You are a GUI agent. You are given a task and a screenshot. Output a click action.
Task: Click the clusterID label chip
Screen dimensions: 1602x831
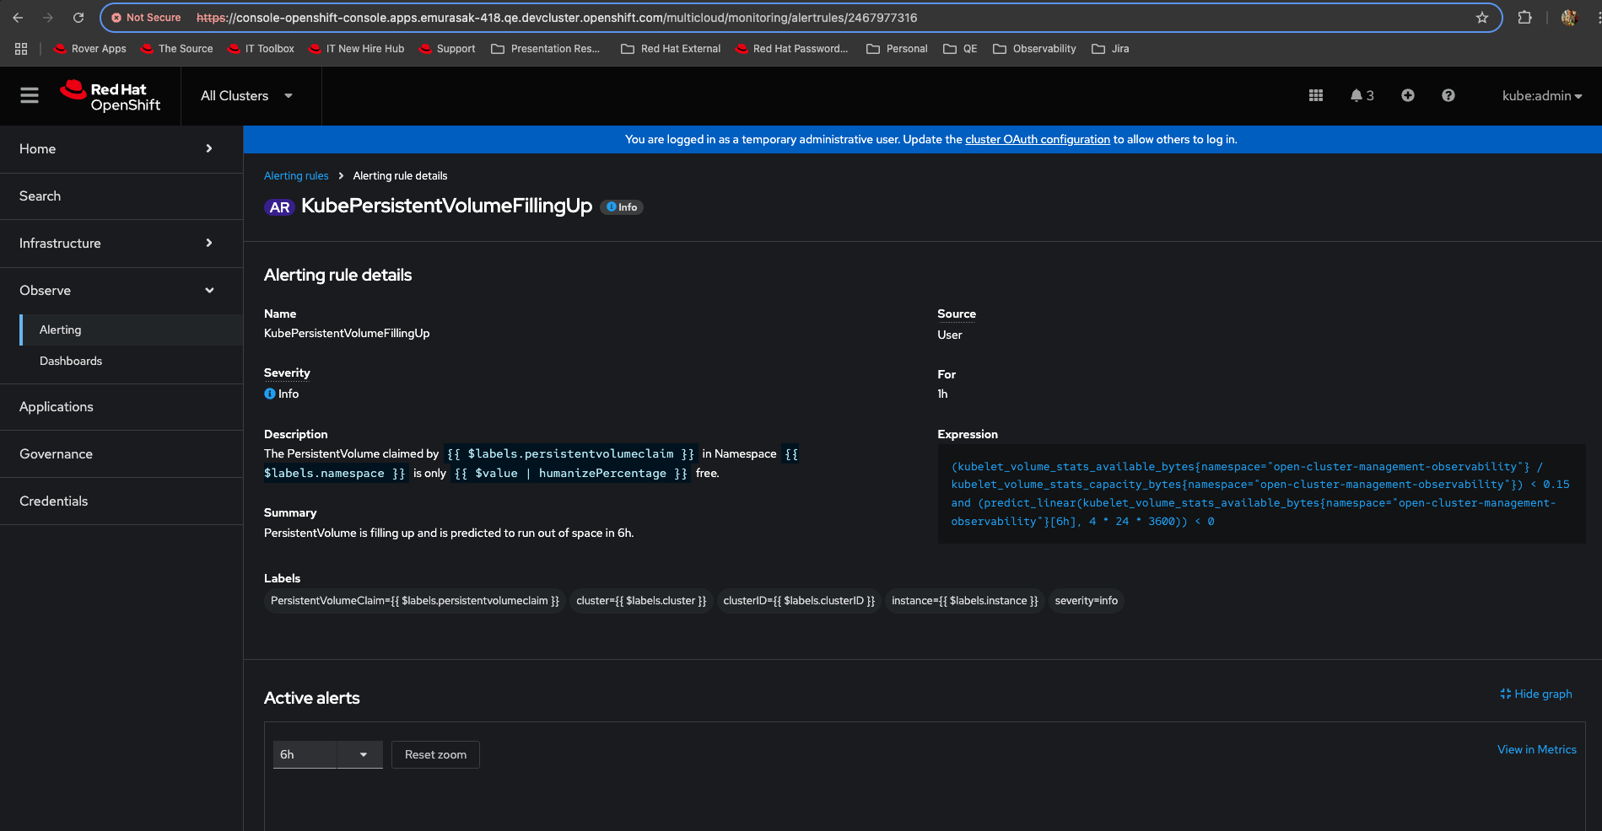point(799,601)
